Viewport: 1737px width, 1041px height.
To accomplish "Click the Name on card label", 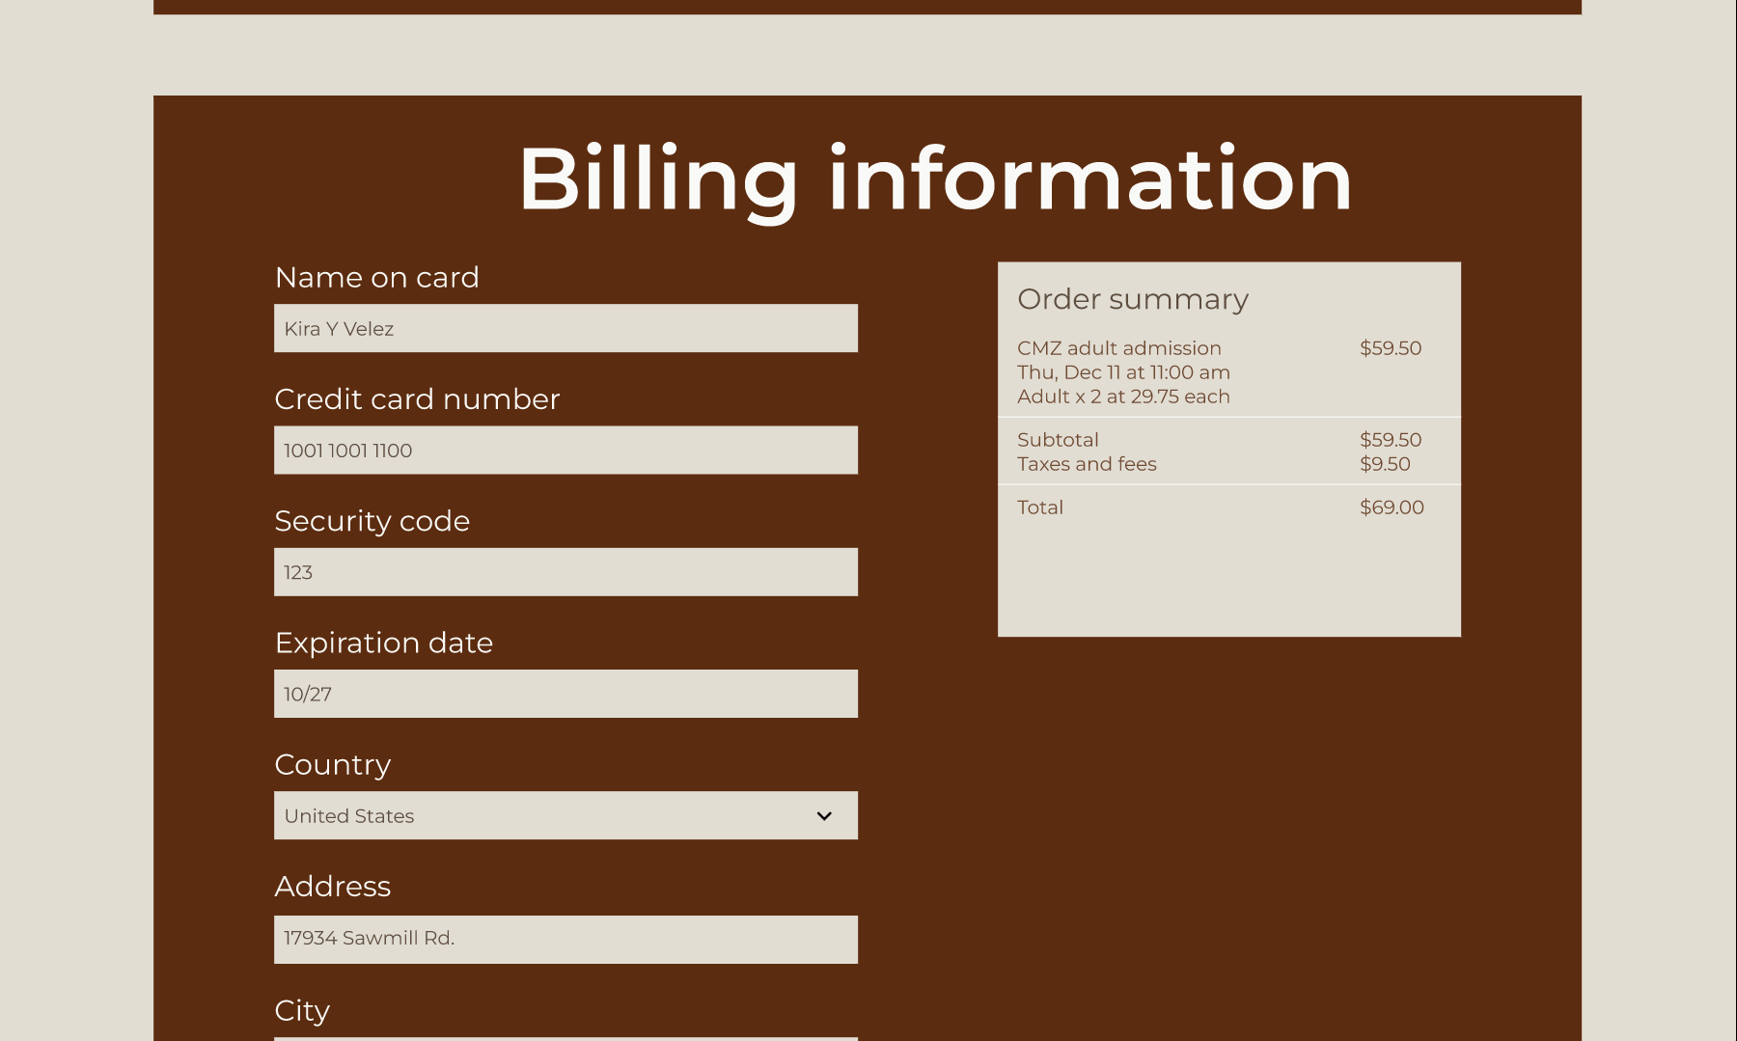I will pos(377,277).
